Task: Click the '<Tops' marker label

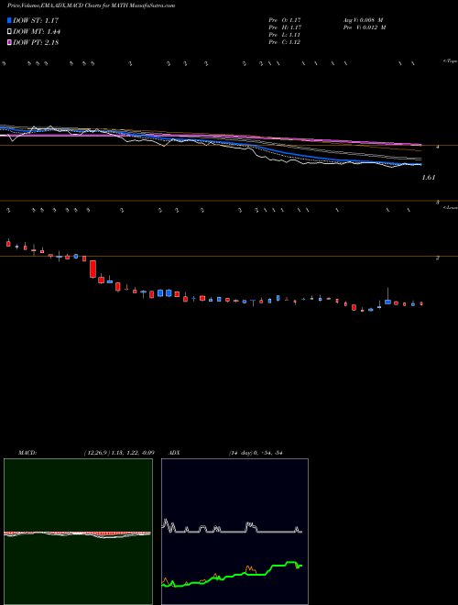Action: tap(450, 61)
